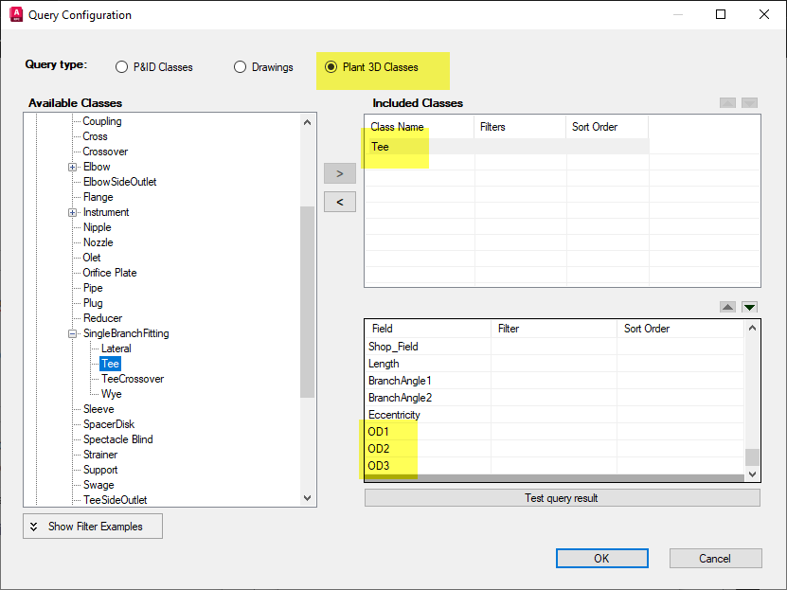Select Tee in Available Classes tree
The image size is (787, 590).
(110, 364)
